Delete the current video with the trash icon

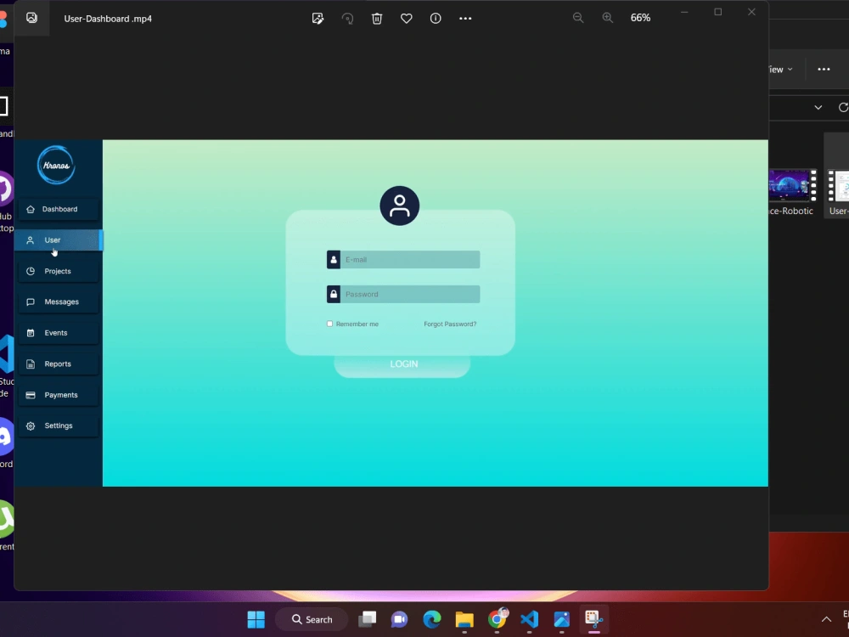click(x=377, y=18)
